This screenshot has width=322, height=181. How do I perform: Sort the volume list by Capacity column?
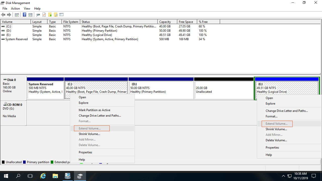point(165,22)
